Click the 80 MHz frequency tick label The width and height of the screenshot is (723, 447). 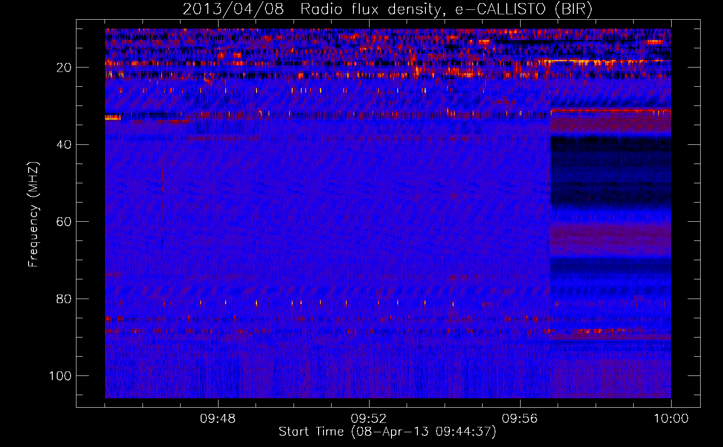coord(64,299)
